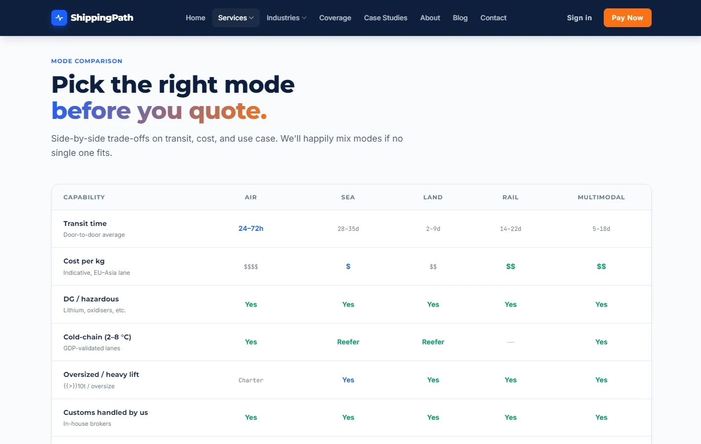The width and height of the screenshot is (701, 444).
Task: Click Yes for Customs under Land
Action: point(433,417)
